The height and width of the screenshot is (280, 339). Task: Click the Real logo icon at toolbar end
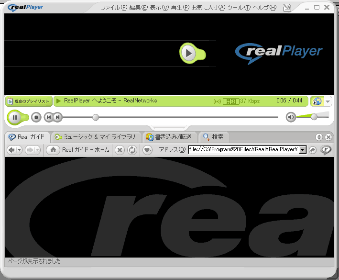326,150
